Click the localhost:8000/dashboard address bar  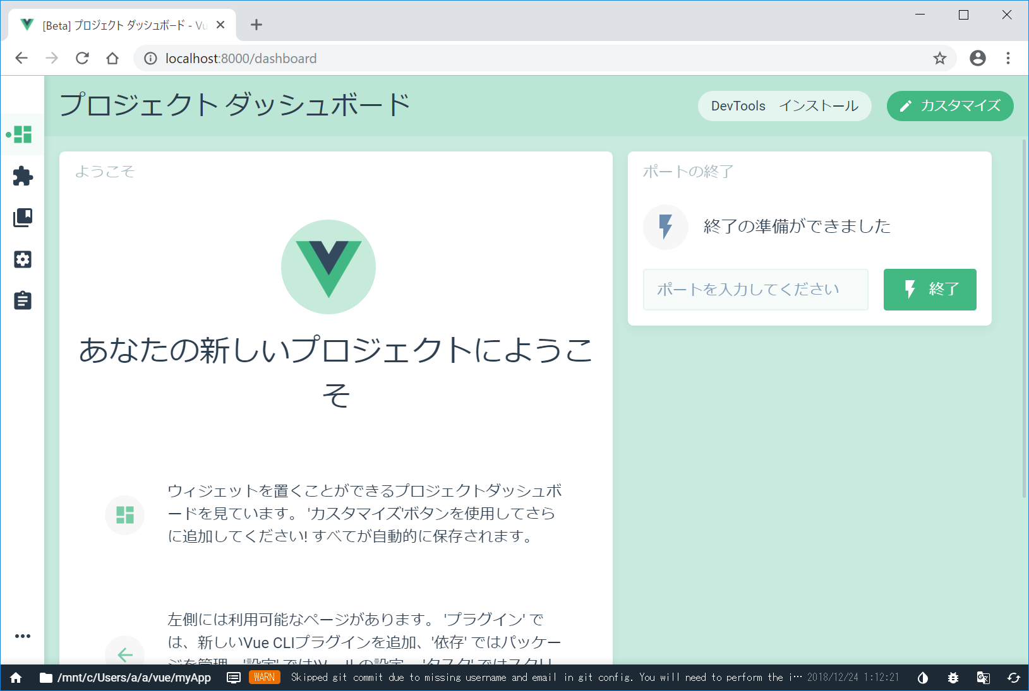(543, 58)
